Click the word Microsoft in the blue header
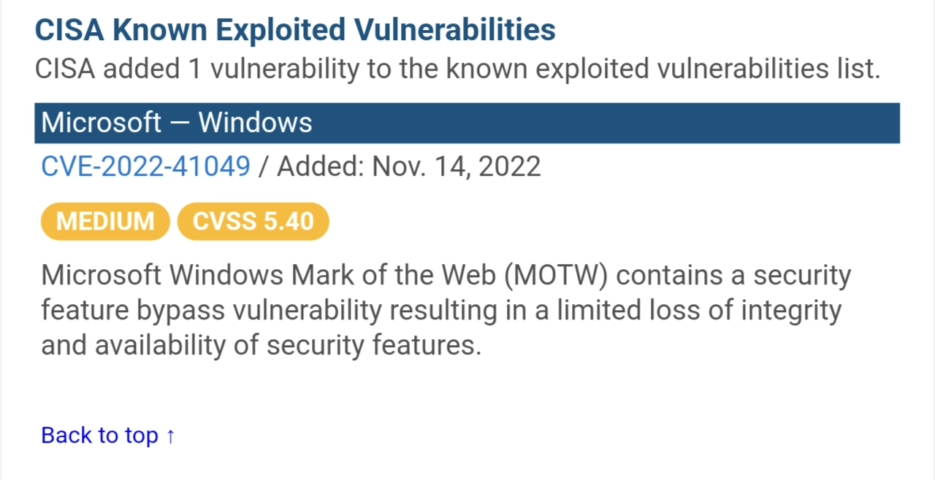Viewport: 935px width, 480px height. (x=101, y=123)
